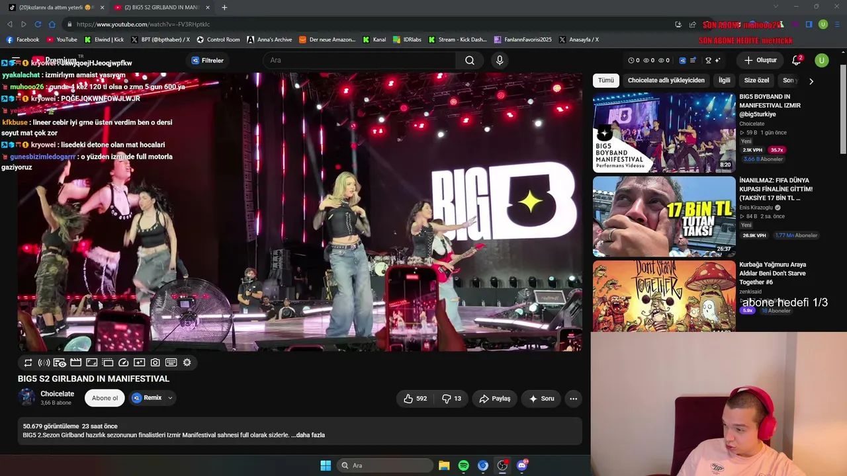Click the sparkle icon beside the trophy
Screen dimensions: 847x476
(x=718, y=60)
